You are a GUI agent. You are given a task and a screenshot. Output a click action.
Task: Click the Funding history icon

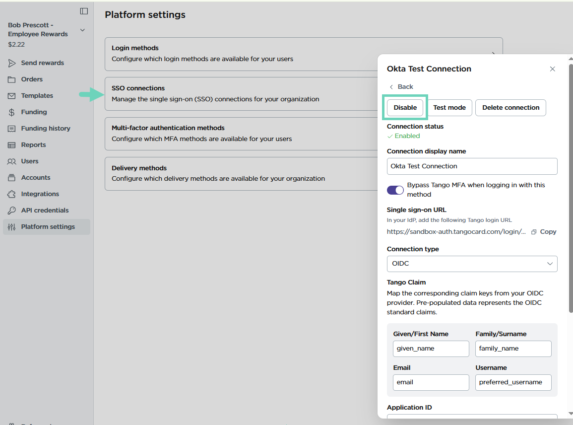(x=12, y=129)
